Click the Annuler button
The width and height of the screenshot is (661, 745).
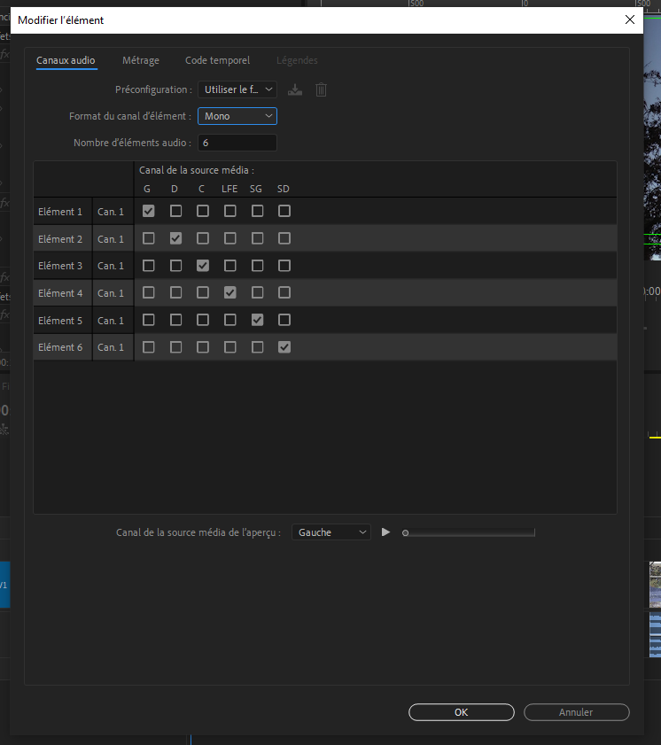[576, 712]
